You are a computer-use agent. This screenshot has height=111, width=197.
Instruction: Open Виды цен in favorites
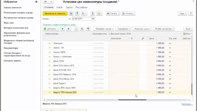tap(9, 23)
